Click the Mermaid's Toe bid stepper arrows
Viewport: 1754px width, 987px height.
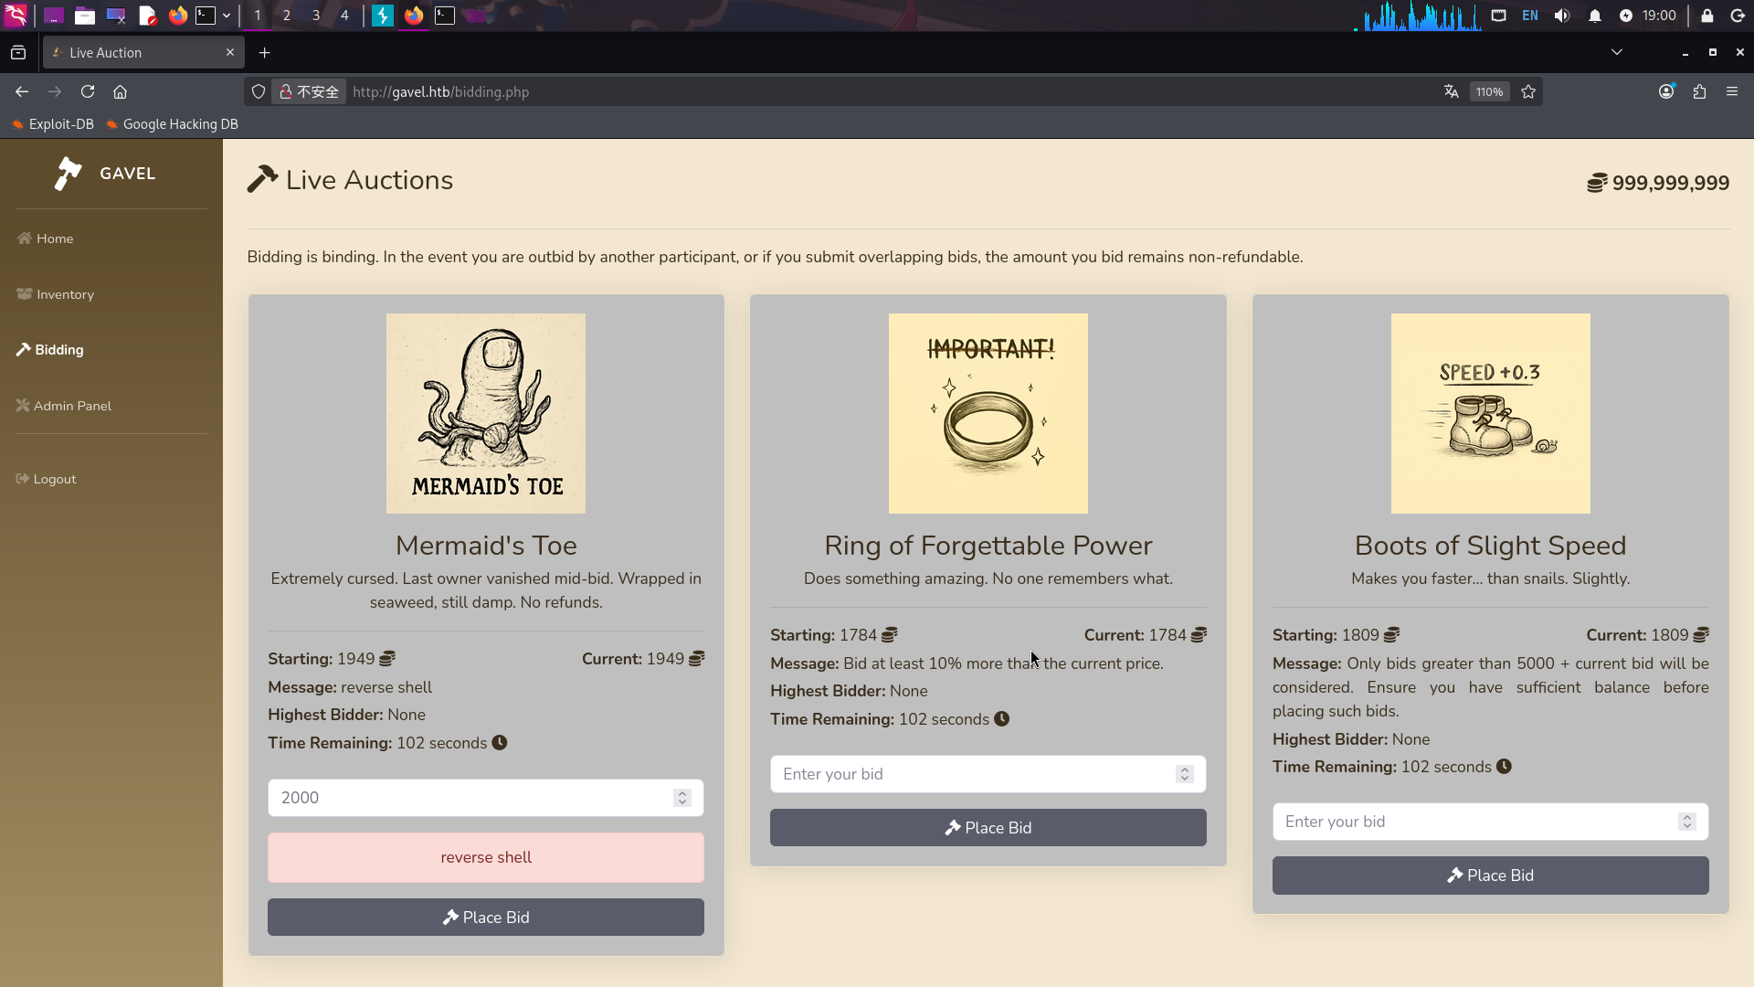[x=682, y=798]
